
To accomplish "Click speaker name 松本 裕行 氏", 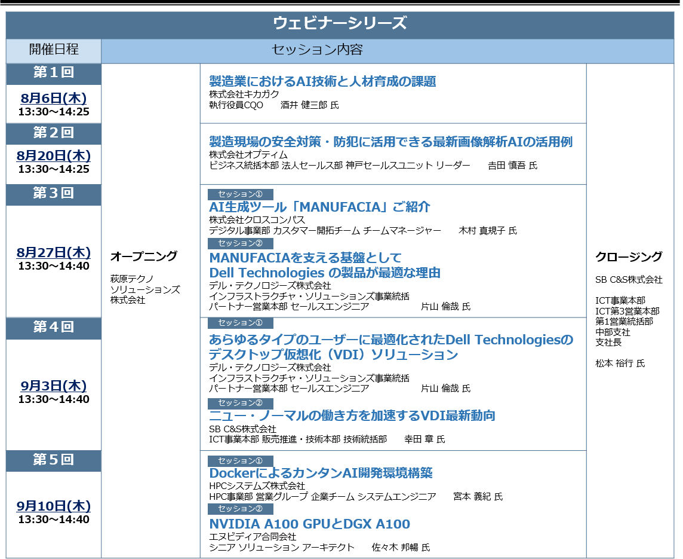I will (x=620, y=363).
